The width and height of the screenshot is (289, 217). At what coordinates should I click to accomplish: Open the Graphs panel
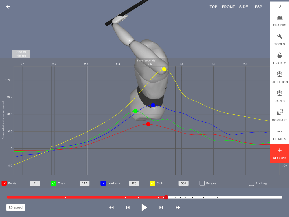pos(279,21)
